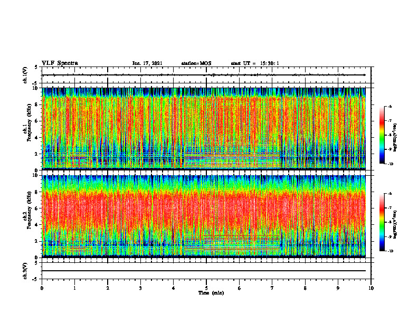This screenshot has height=323, width=418.
Task: Click the ch.3(V) waveform axis label
Action: (25, 271)
